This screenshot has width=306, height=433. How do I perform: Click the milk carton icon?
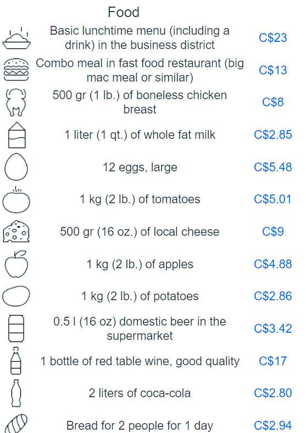click(17, 135)
